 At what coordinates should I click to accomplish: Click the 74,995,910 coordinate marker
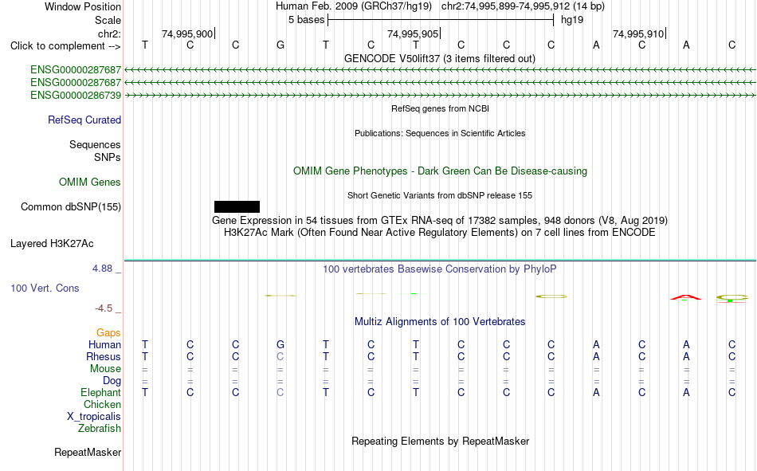tap(638, 33)
